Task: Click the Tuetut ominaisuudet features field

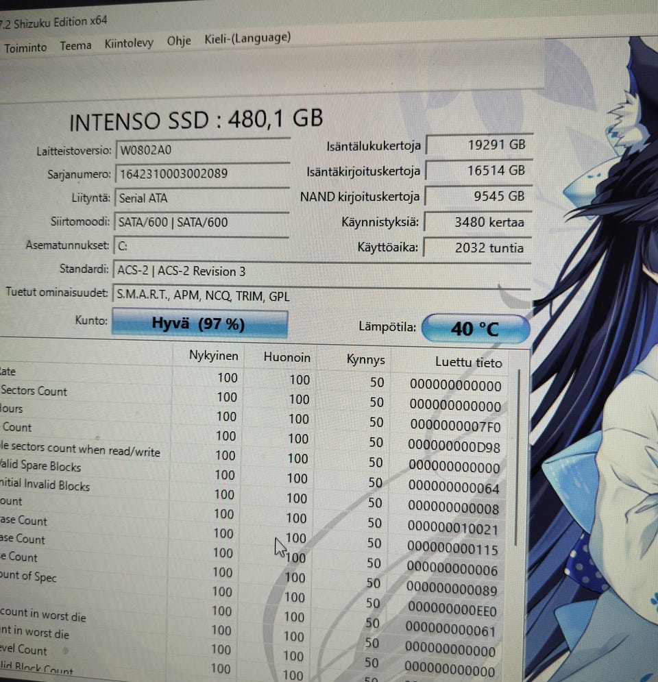Action: tap(321, 296)
